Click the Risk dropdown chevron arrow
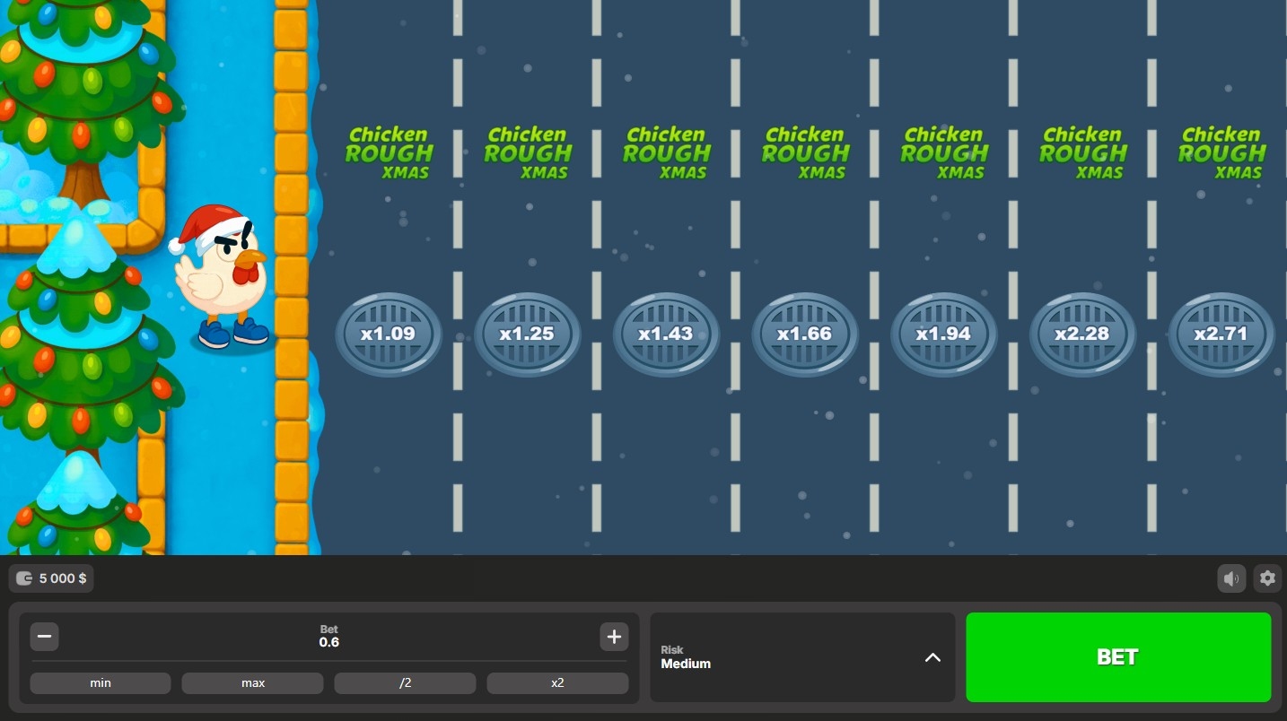 pos(932,657)
